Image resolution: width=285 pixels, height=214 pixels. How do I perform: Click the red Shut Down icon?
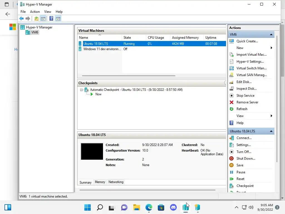(x=232, y=159)
